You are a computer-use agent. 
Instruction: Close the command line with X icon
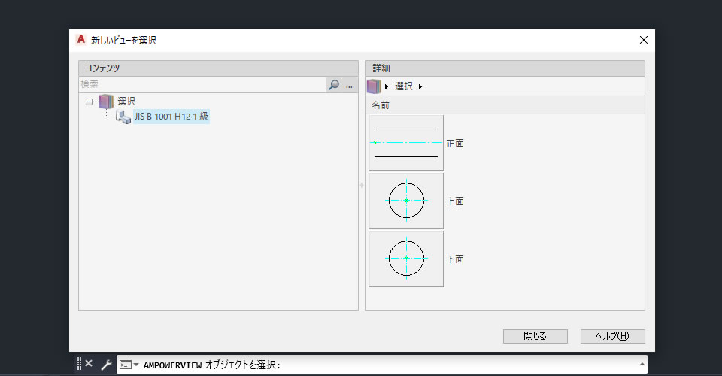pos(89,363)
